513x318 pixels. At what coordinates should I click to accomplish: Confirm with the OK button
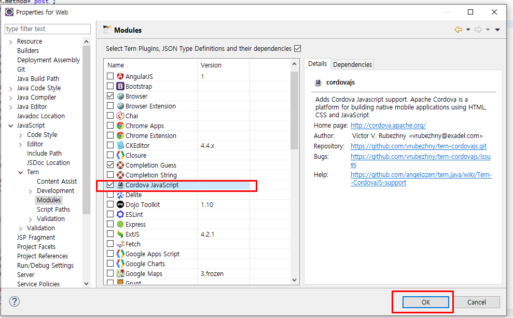coord(426,302)
